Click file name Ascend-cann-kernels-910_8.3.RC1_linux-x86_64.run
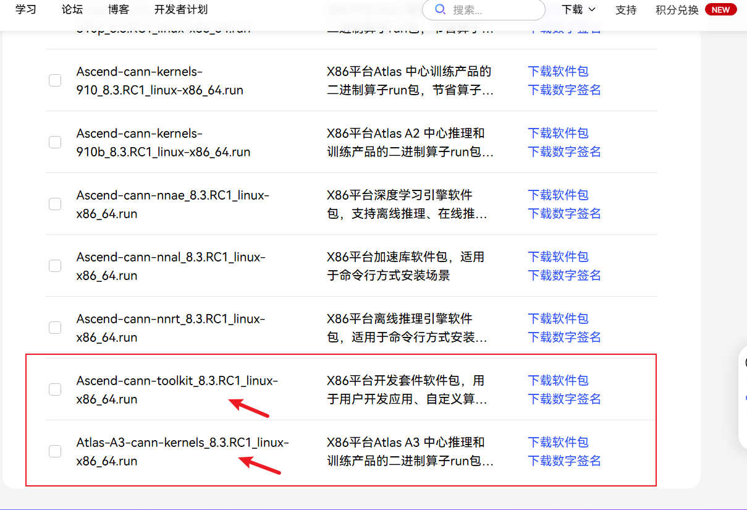Viewport: 747px width, 510px height. [160, 80]
